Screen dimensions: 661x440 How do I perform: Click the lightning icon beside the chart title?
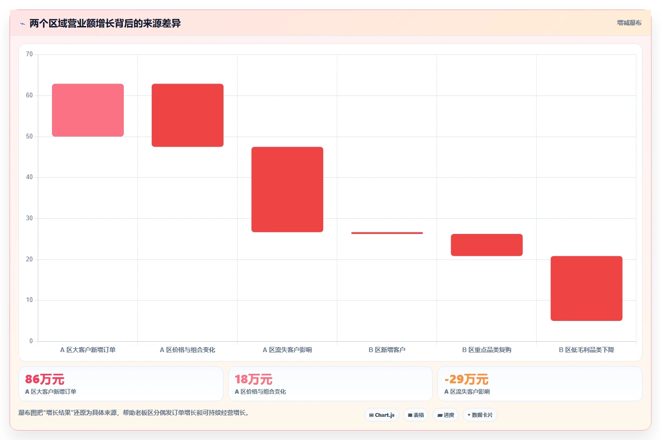coord(22,24)
